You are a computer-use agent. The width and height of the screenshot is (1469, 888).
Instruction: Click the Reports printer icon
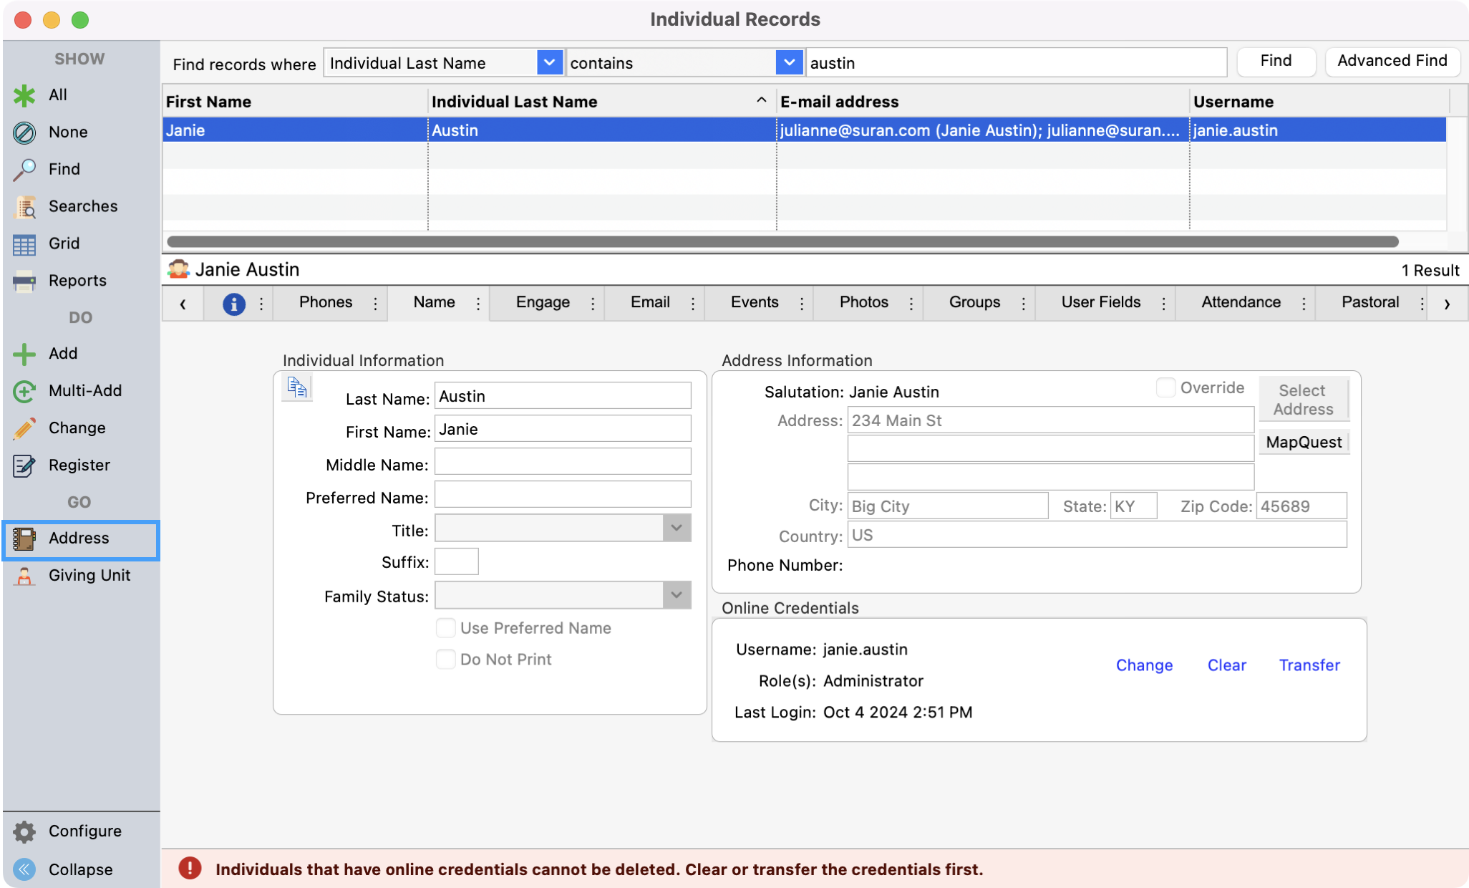24,281
